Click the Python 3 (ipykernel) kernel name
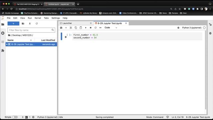This screenshot has width=213, height=120. 192,28
